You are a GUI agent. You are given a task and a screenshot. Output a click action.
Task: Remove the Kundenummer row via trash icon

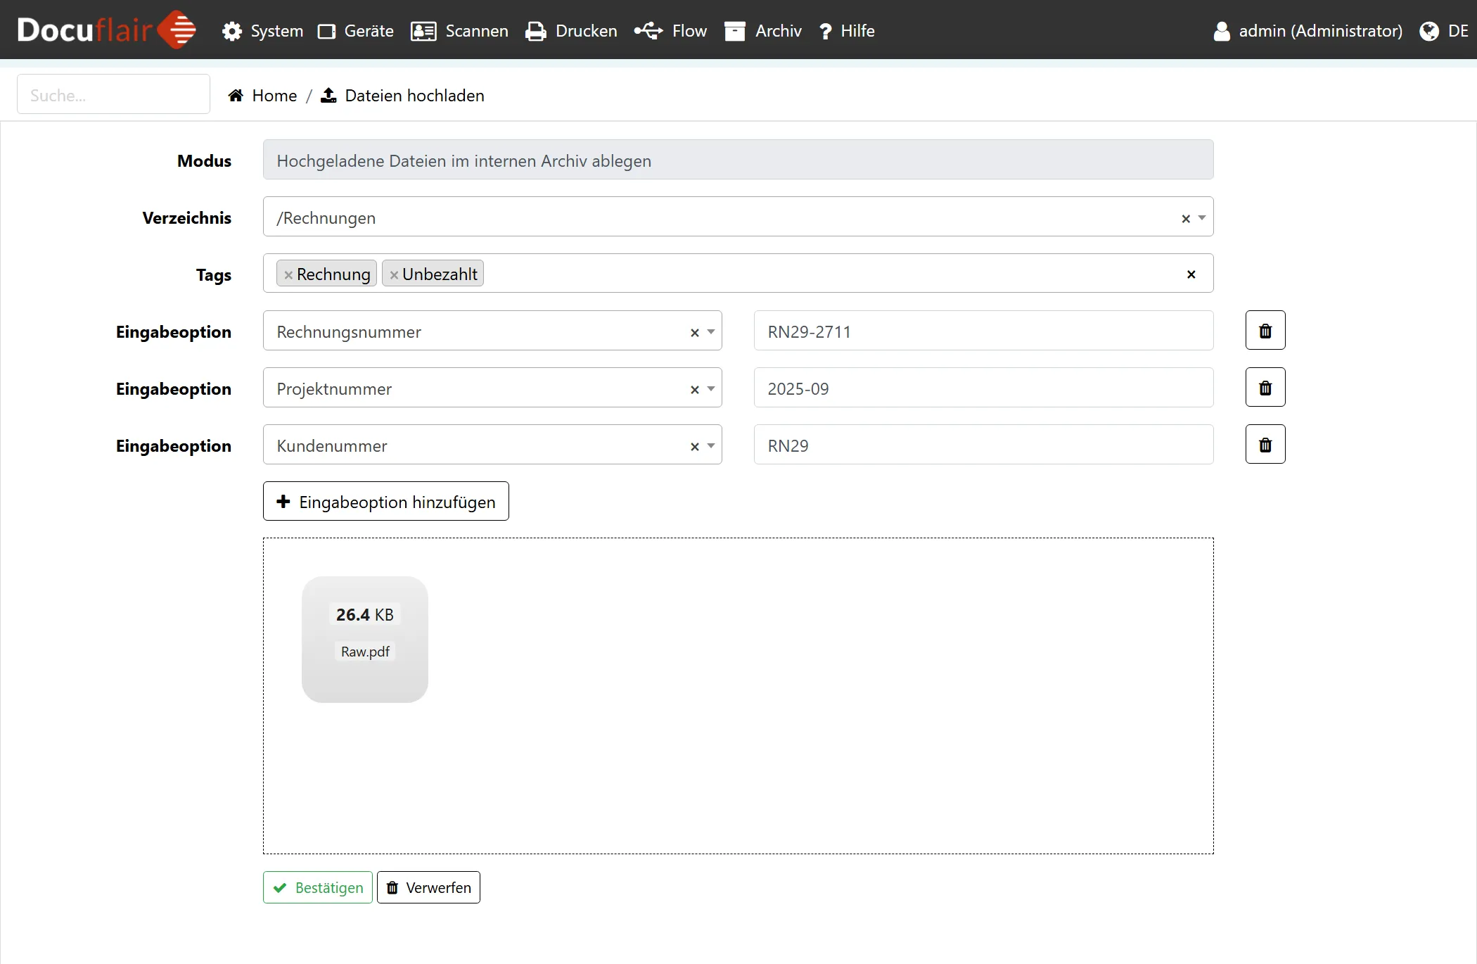pos(1265,445)
